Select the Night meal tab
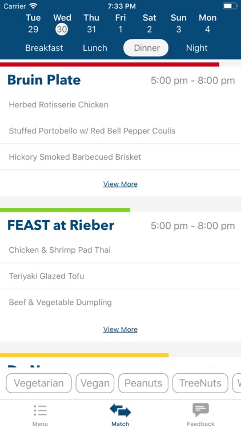Viewport: 241px width, 428px height. [196, 48]
